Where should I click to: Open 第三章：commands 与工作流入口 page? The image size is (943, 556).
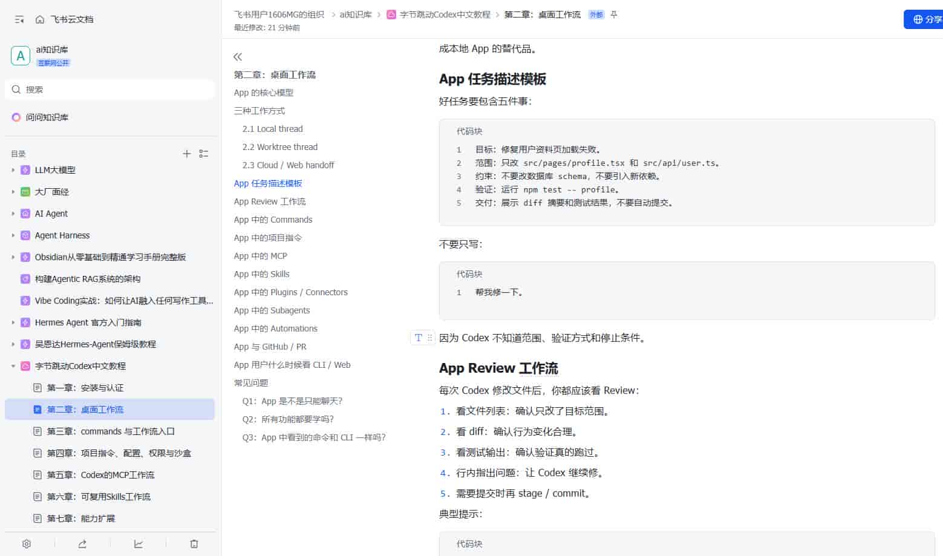[x=109, y=431]
